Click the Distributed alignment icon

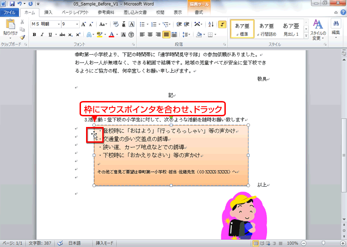point(174,35)
